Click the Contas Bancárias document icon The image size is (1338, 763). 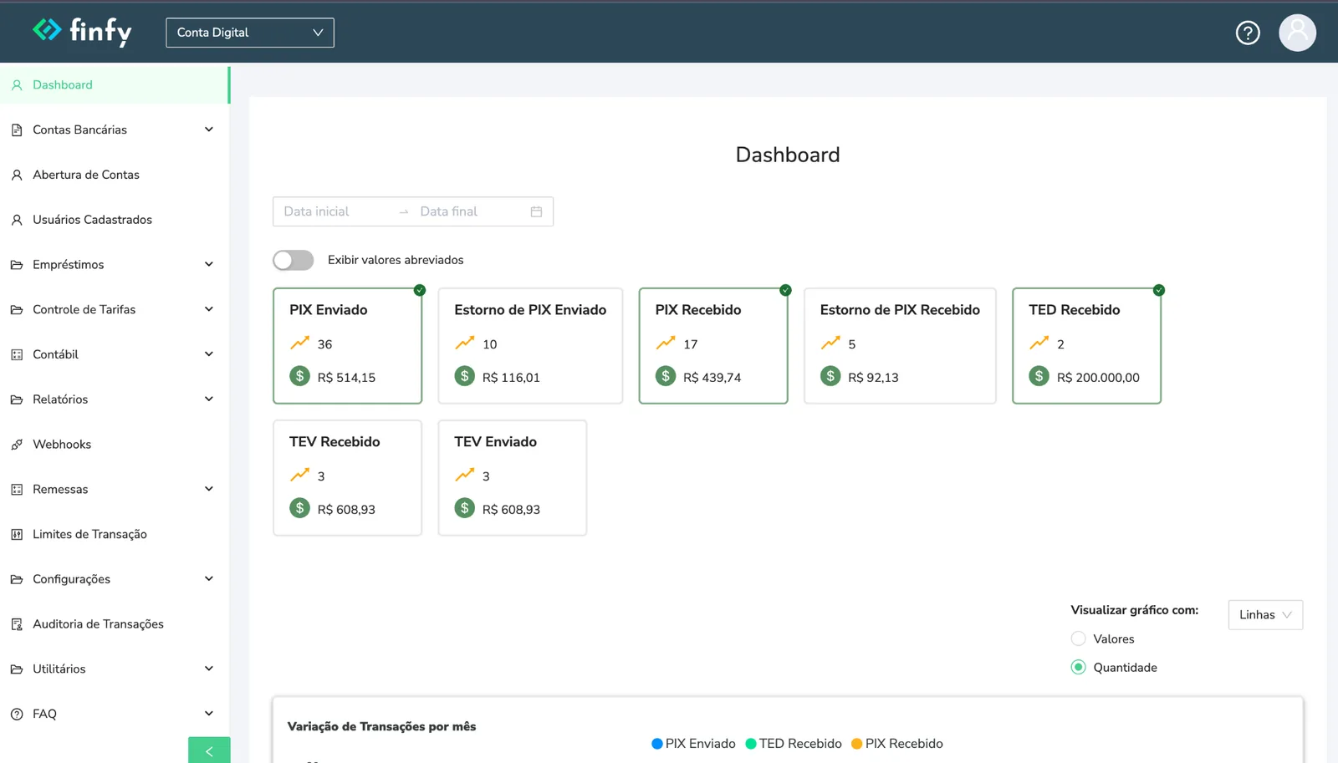(17, 130)
